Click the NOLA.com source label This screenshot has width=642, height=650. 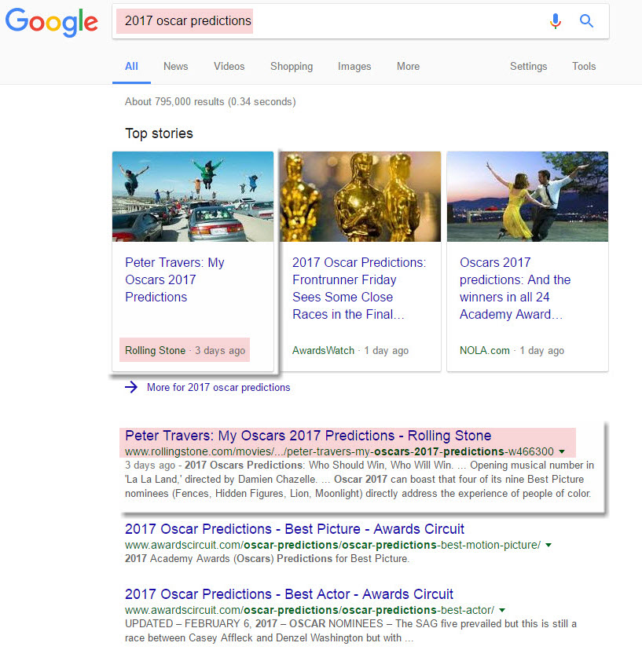484,350
